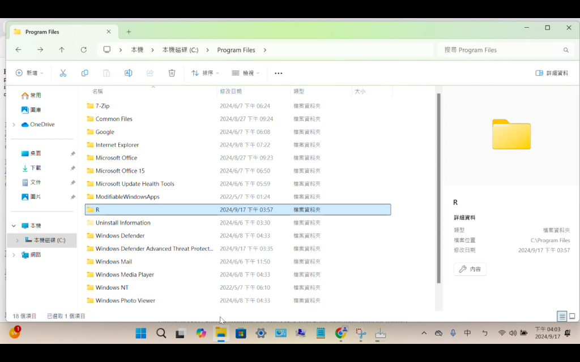Image resolution: width=580 pixels, height=362 pixels.
Task: Collapse This PC tree node
Action: (14, 226)
